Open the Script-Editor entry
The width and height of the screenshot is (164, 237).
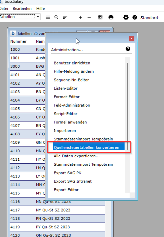coord(66,114)
